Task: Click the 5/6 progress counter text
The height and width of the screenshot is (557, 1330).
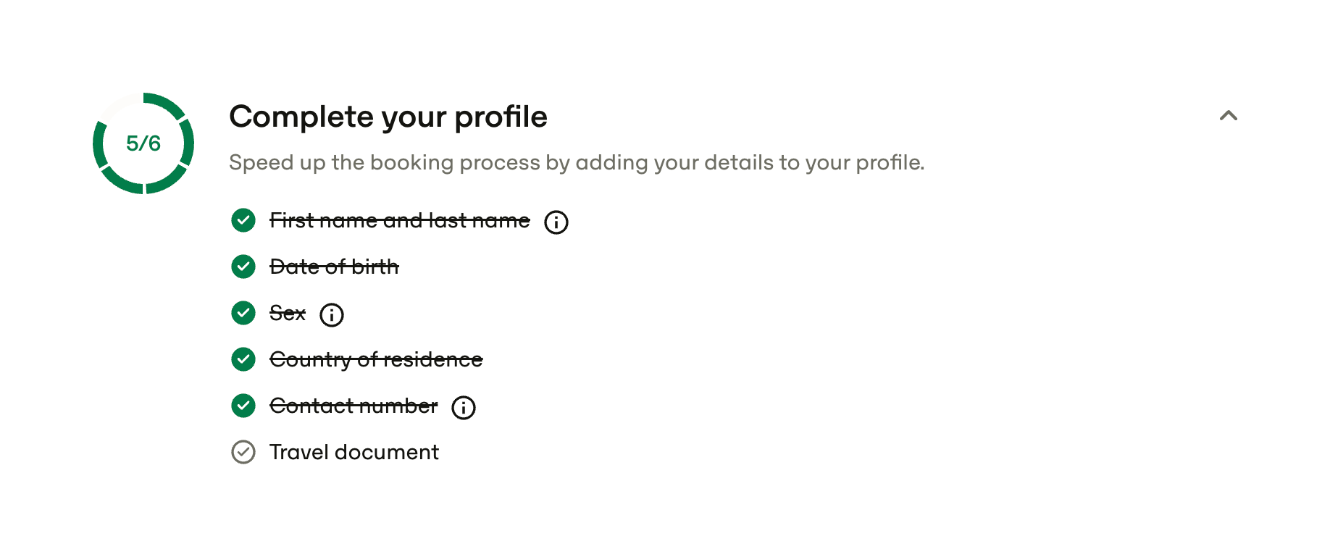Action: point(143,143)
